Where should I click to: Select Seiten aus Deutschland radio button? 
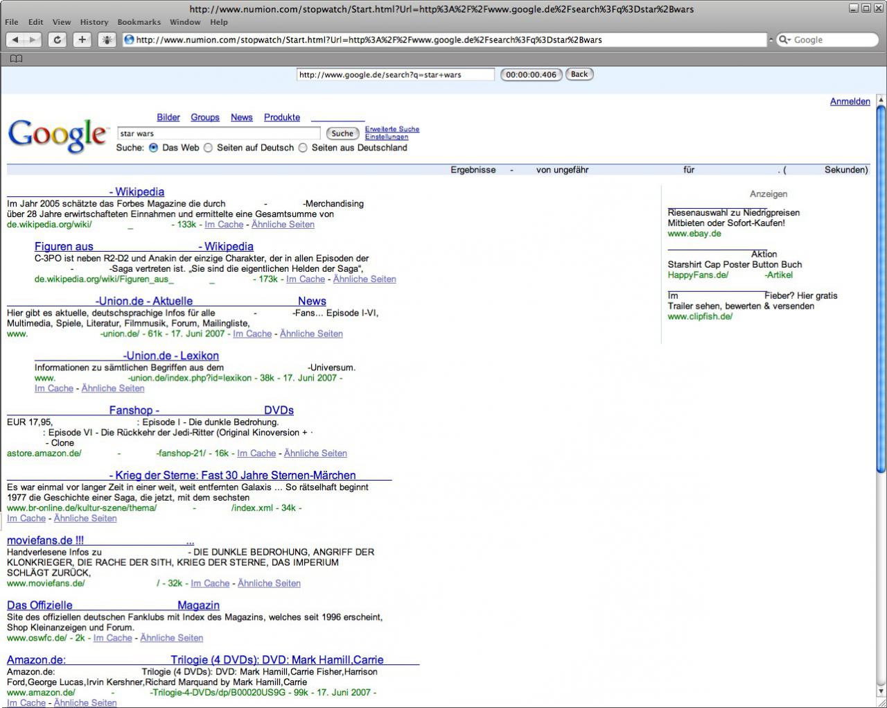[x=303, y=148]
